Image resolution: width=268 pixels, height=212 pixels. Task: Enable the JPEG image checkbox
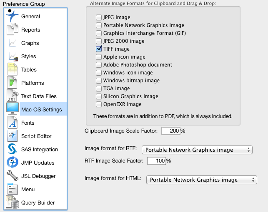(x=99, y=17)
